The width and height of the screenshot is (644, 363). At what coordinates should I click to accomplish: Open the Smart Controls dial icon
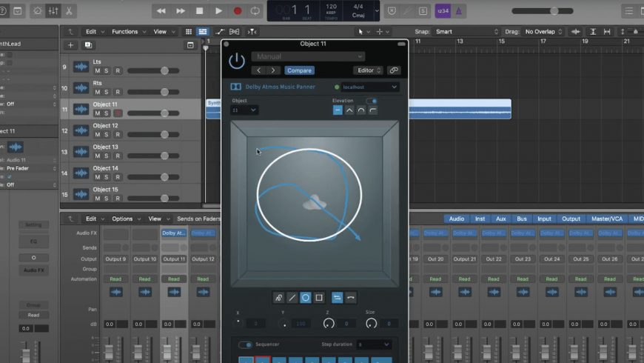[x=37, y=11]
